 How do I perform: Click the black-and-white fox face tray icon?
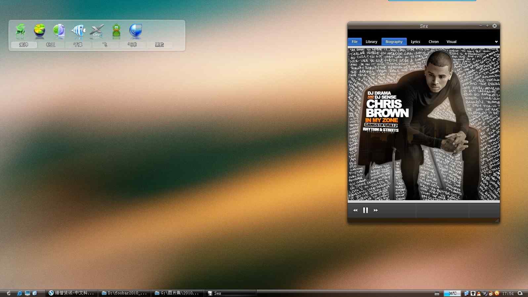[x=473, y=293]
